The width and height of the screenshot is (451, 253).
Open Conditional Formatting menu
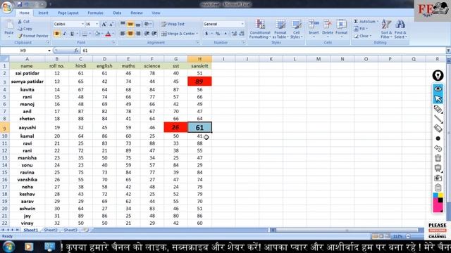point(260,29)
